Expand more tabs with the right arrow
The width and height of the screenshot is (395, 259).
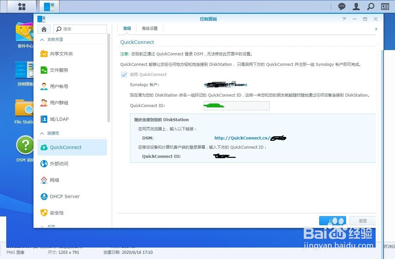(x=376, y=29)
